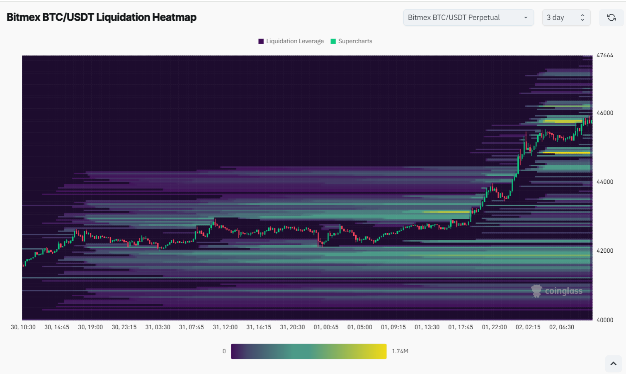Click the purple Liquidation Leverage legend swatch
Screen dimensions: 626x374
click(x=261, y=41)
